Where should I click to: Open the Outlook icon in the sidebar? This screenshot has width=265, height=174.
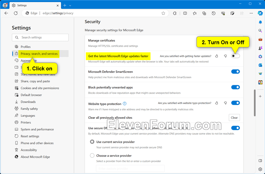pos(260,65)
